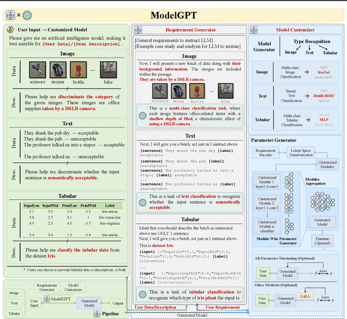The height and width of the screenshot is (319, 347).
Task: Select the Image row in the Model Generator
Action: tap(262, 72)
